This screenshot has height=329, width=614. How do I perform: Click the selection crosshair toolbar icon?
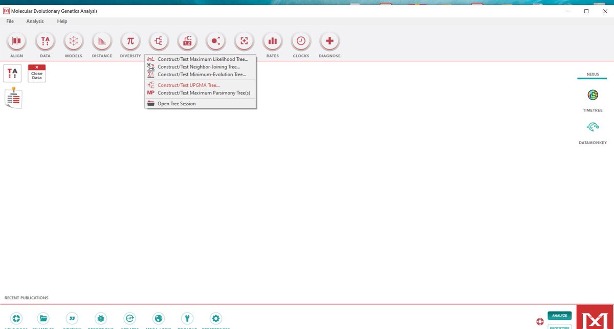point(244,41)
